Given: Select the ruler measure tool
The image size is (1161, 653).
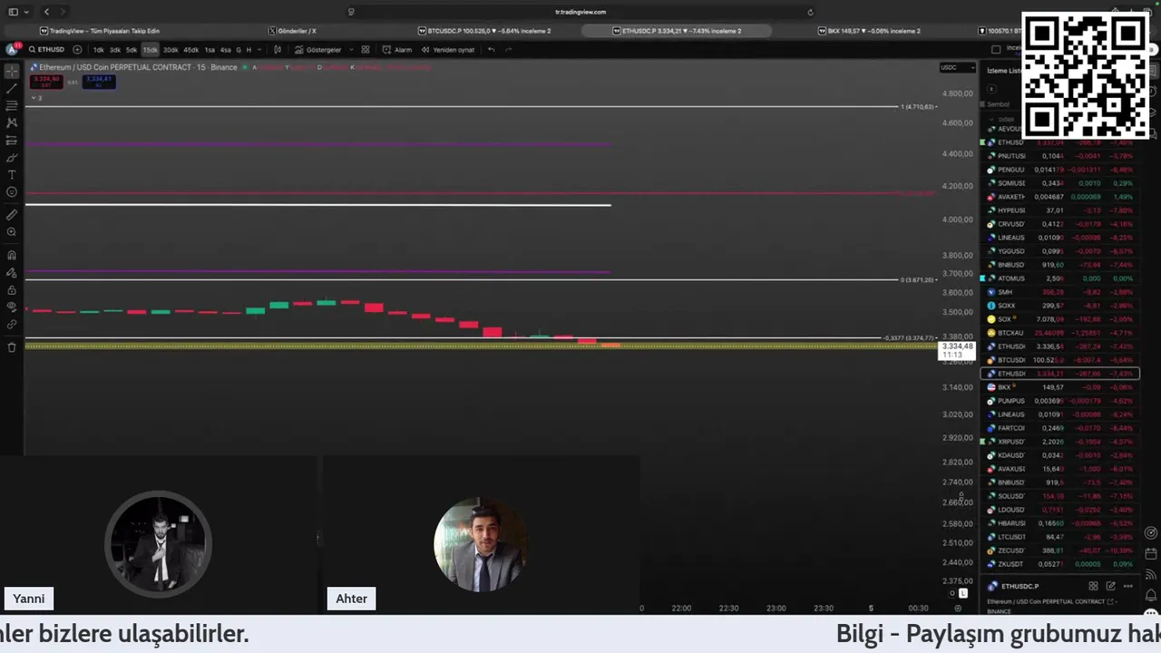Looking at the screenshot, I should [12, 215].
